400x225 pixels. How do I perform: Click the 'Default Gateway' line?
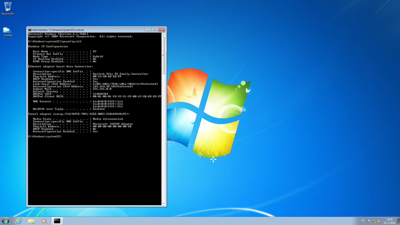(62, 92)
